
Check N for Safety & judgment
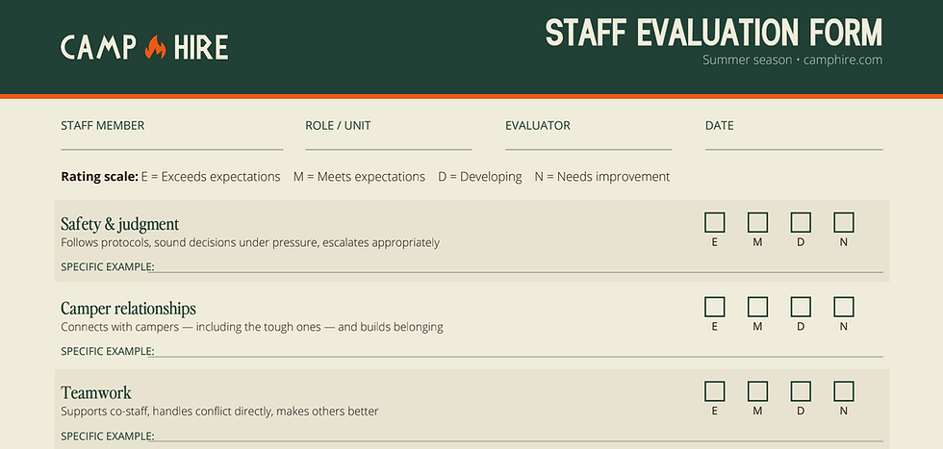tap(844, 222)
